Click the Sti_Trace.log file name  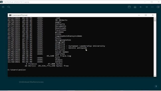[x=63, y=56]
